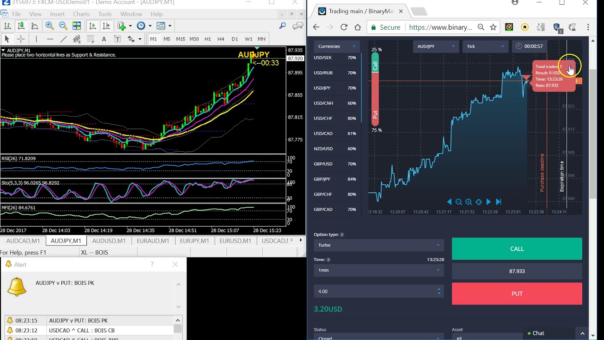Open the periodicity clock menu
This screenshot has height=340, width=604.
(x=141, y=26)
